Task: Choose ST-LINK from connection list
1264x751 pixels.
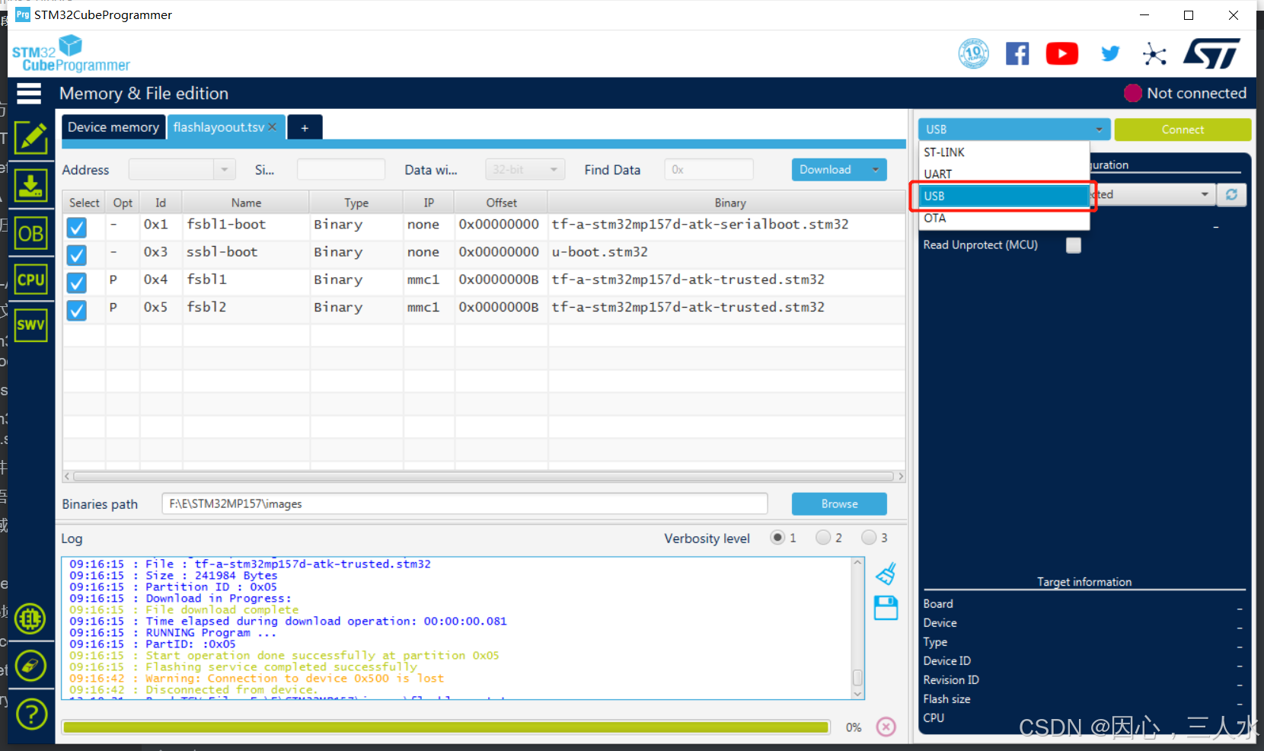Action: click(x=1004, y=152)
